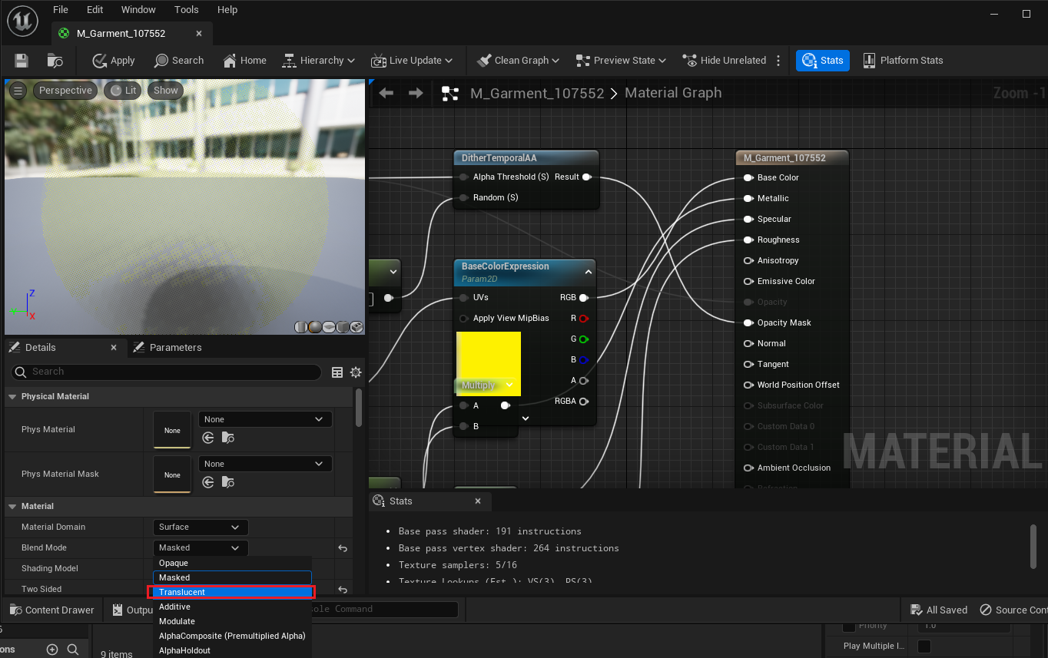Click the graph forward navigation arrow
The height and width of the screenshot is (658, 1048).
tap(416, 93)
